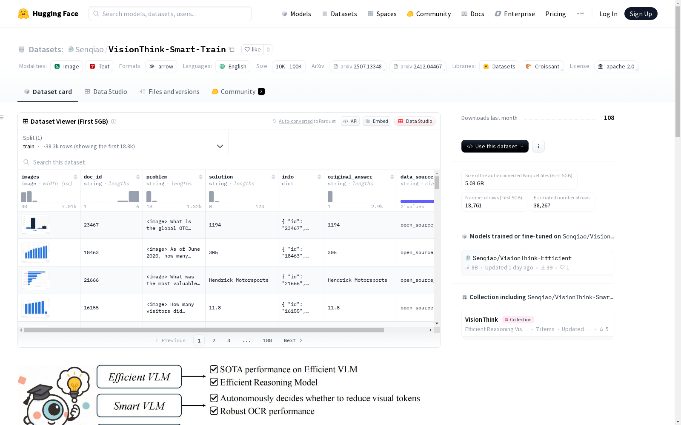The image size is (681, 425).
Task: Click the Embed button
Action: [377, 121]
